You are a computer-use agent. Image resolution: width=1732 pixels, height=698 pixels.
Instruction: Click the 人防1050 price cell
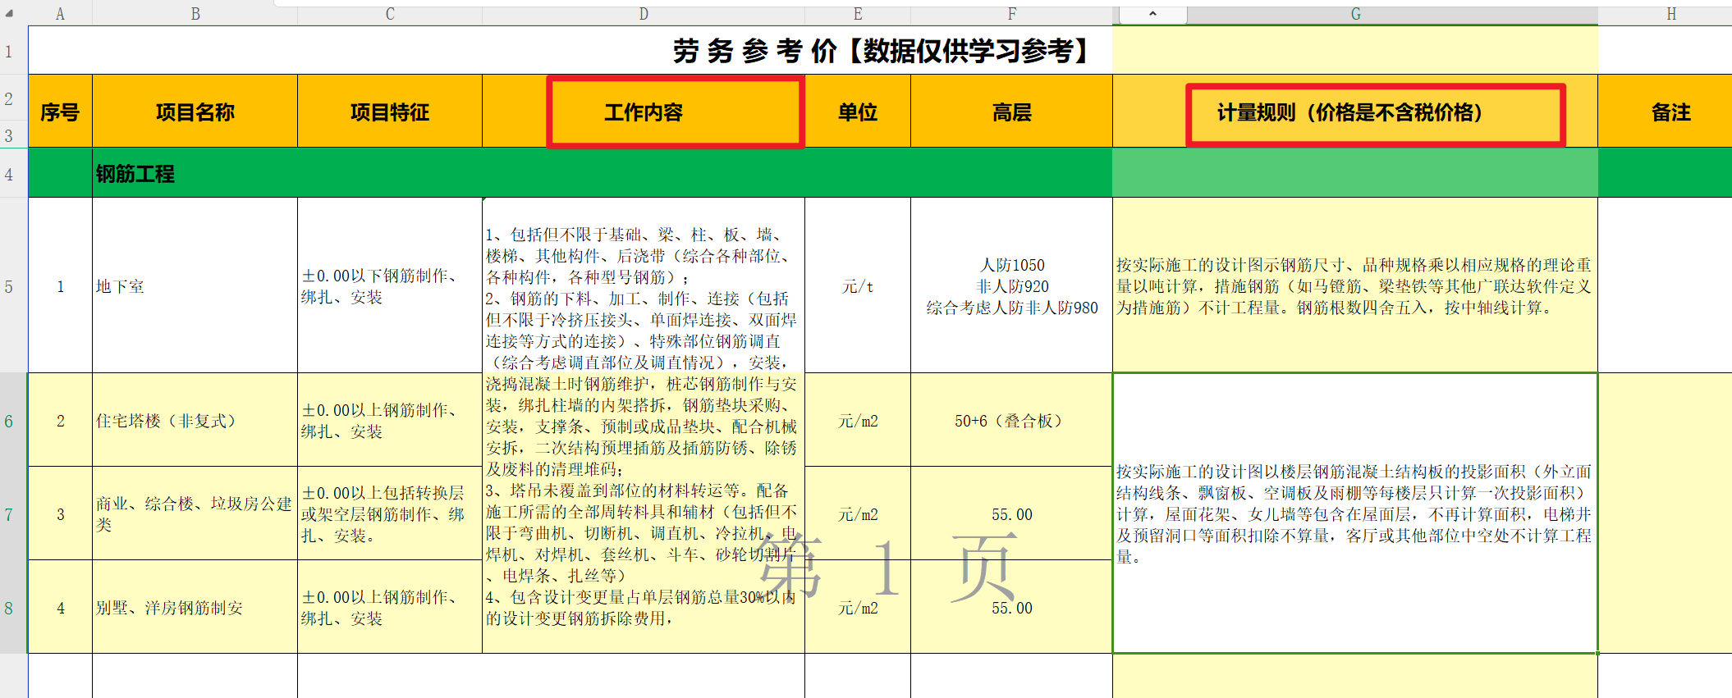(x=1011, y=286)
